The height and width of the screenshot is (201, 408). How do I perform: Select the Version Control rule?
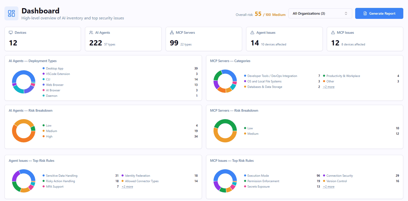pyautogui.click(x=361, y=181)
